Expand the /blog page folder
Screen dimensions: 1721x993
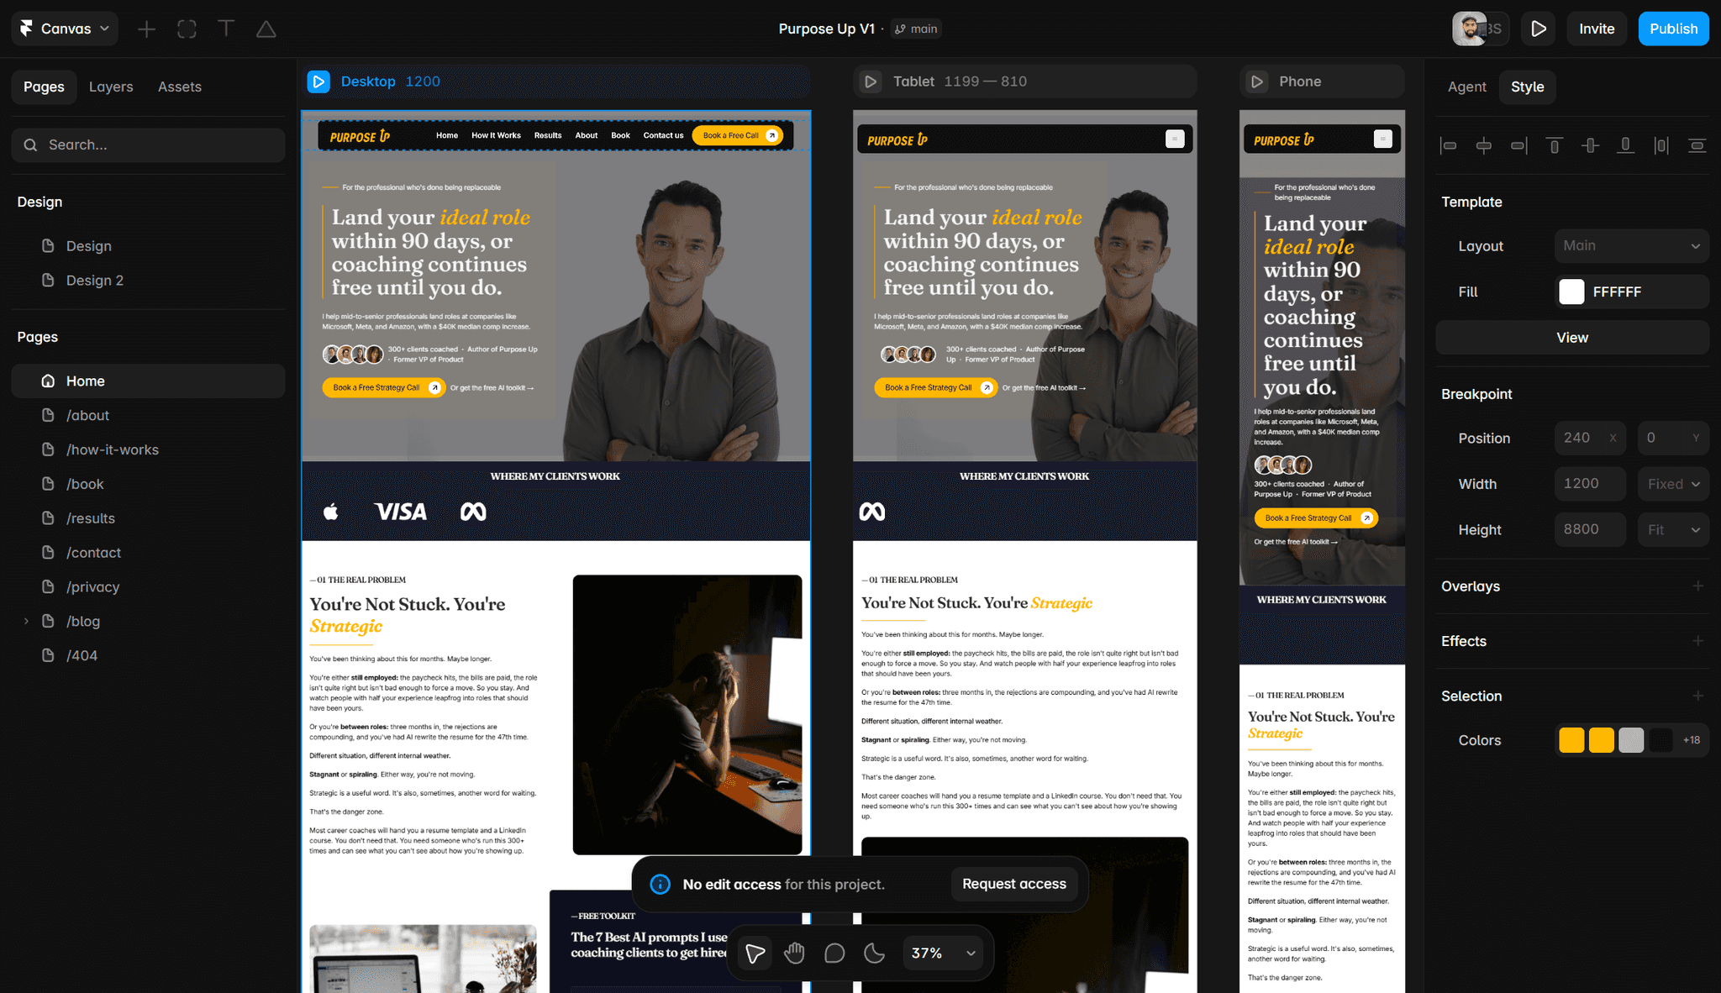26,621
